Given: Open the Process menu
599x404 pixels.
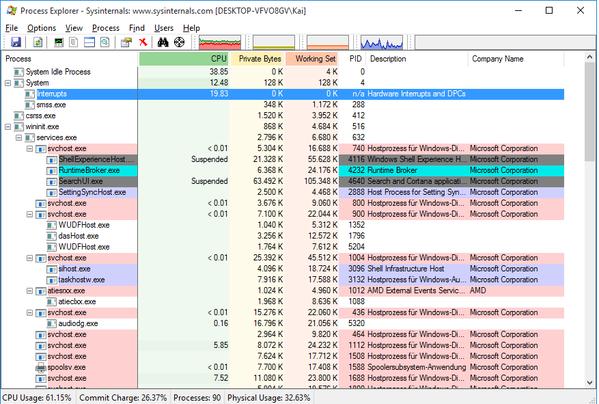Looking at the screenshot, I should [x=106, y=28].
